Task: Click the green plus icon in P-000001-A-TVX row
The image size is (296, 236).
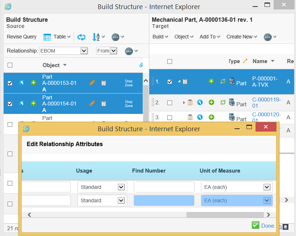Action: coord(211,82)
